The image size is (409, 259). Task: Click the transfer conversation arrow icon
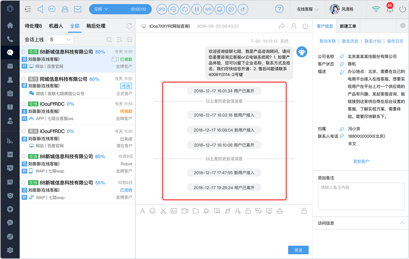pyautogui.click(x=282, y=26)
